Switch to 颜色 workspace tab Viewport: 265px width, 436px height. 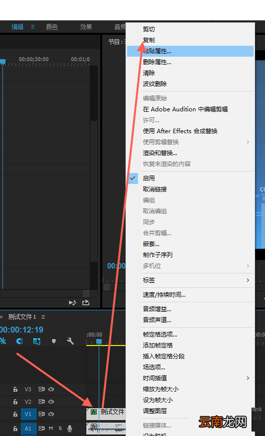52,27
